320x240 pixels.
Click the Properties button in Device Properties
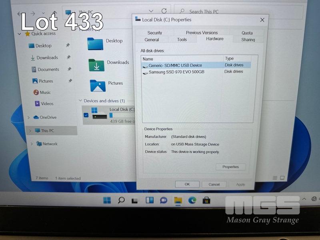230,167
